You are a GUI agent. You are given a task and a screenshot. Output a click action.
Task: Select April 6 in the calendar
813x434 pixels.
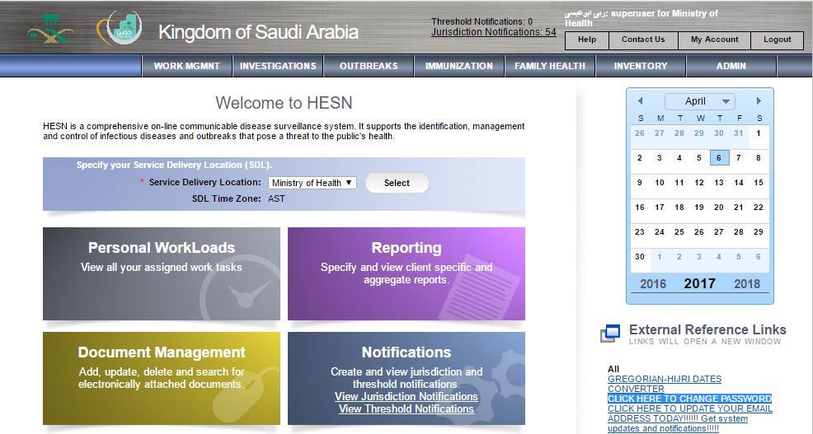pos(719,158)
